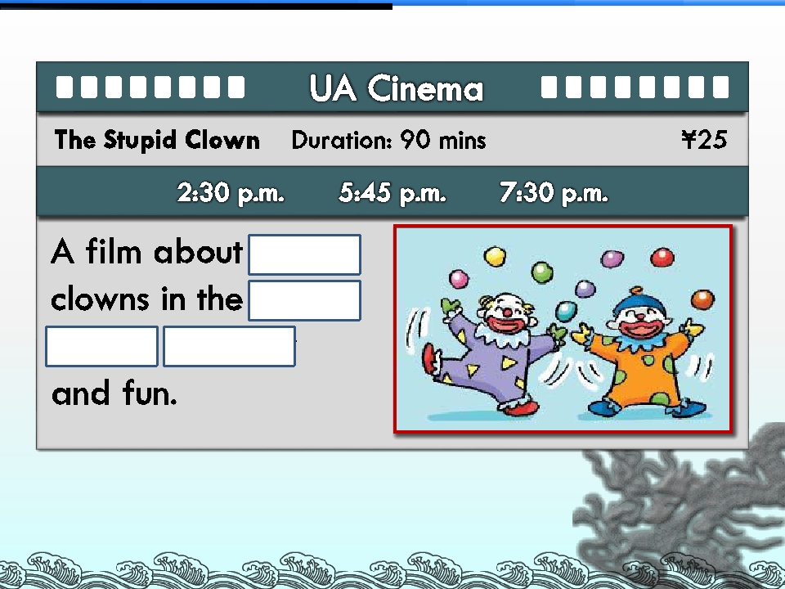
Task: Click the UA Cinema title
Action: coord(396,88)
